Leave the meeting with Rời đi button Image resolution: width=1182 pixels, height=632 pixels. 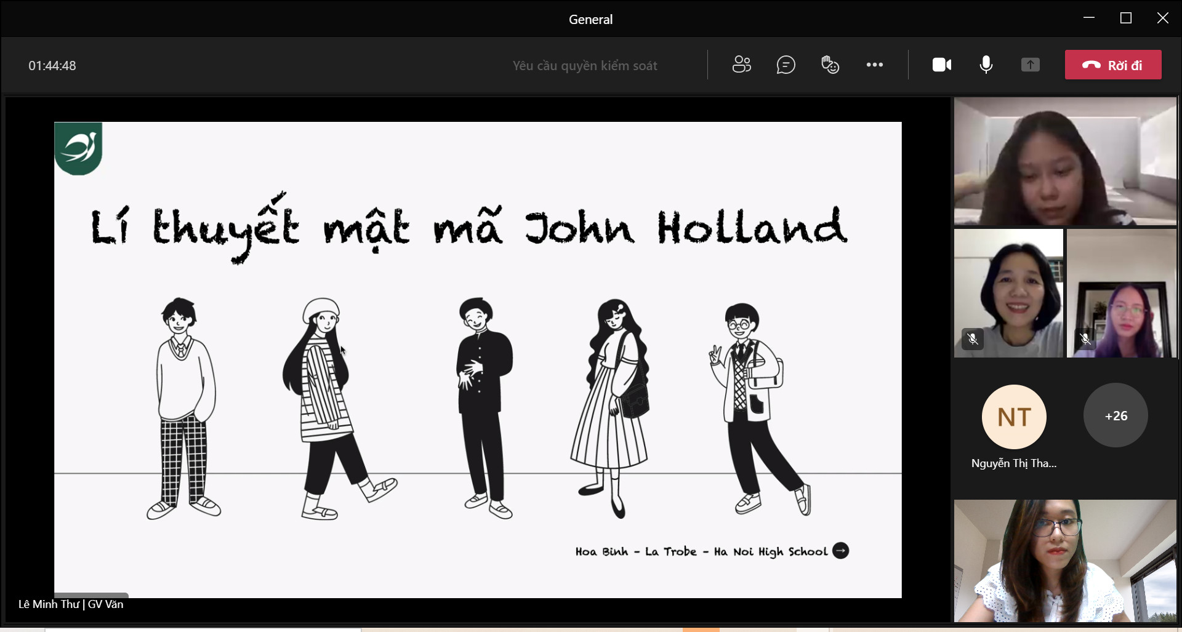(x=1113, y=65)
